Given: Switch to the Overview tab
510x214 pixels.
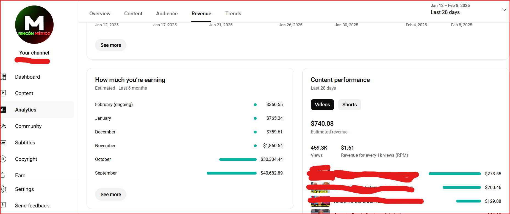Looking at the screenshot, I should click(x=100, y=13).
